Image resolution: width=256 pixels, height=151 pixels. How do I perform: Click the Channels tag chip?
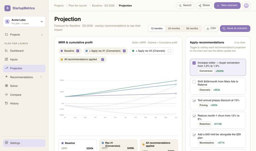pyautogui.click(x=205, y=90)
